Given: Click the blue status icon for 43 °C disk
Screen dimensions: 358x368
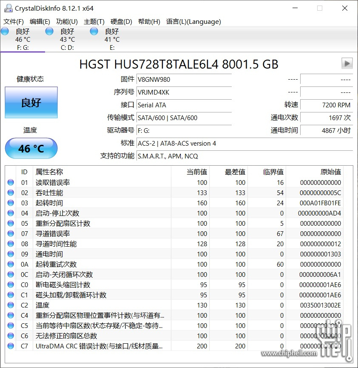Looking at the screenshot, I should tap(49, 31).
